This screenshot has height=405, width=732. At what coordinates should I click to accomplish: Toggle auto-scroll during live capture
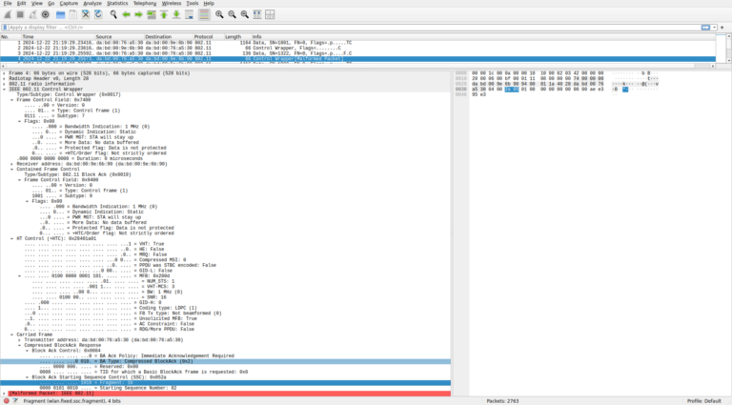click(189, 14)
